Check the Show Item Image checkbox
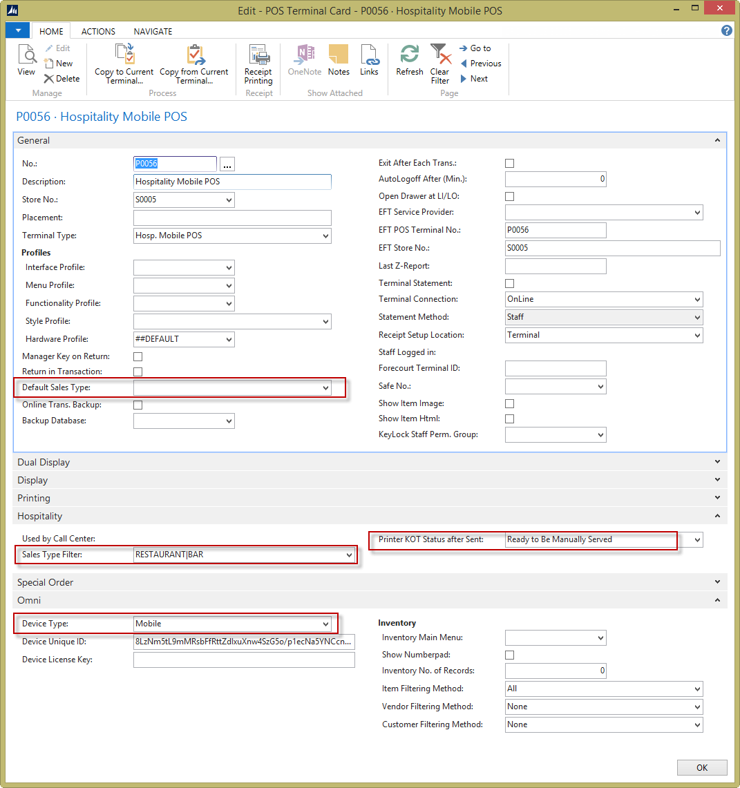The image size is (740, 788). (x=510, y=403)
